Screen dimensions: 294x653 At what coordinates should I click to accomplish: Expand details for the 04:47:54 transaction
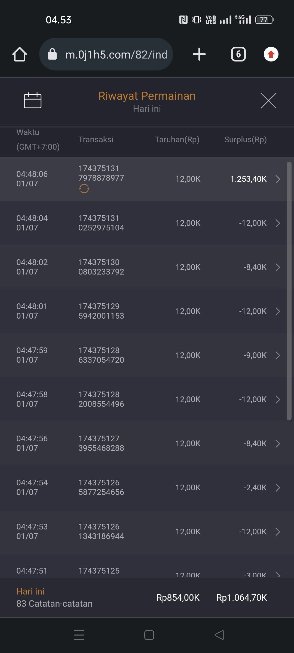[278, 488]
